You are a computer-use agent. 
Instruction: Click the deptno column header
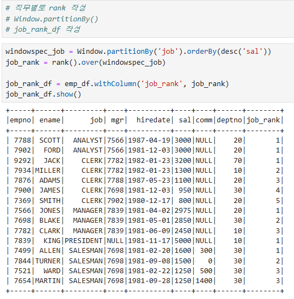229,120
